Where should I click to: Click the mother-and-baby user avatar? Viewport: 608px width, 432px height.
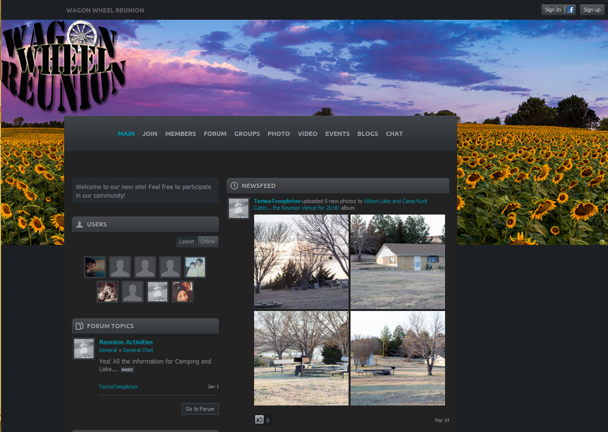click(195, 267)
